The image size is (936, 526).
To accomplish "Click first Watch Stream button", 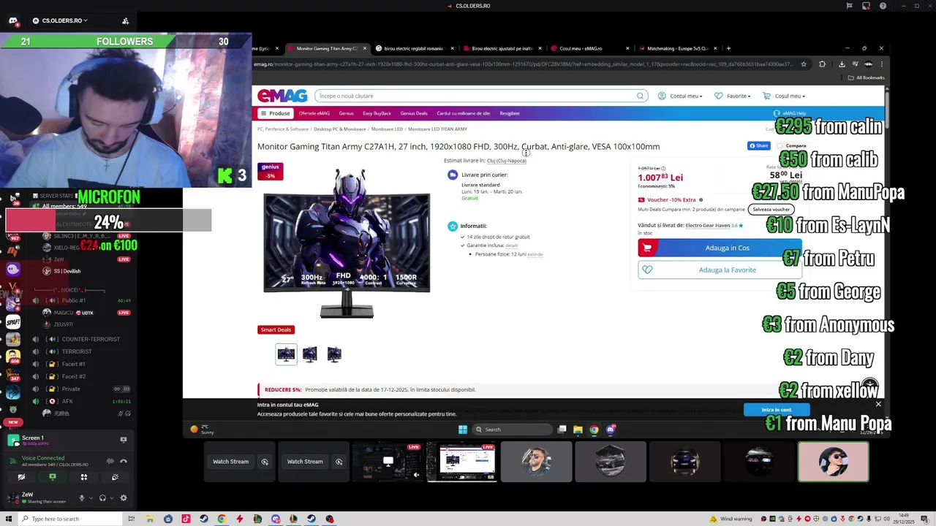I will click(x=230, y=462).
